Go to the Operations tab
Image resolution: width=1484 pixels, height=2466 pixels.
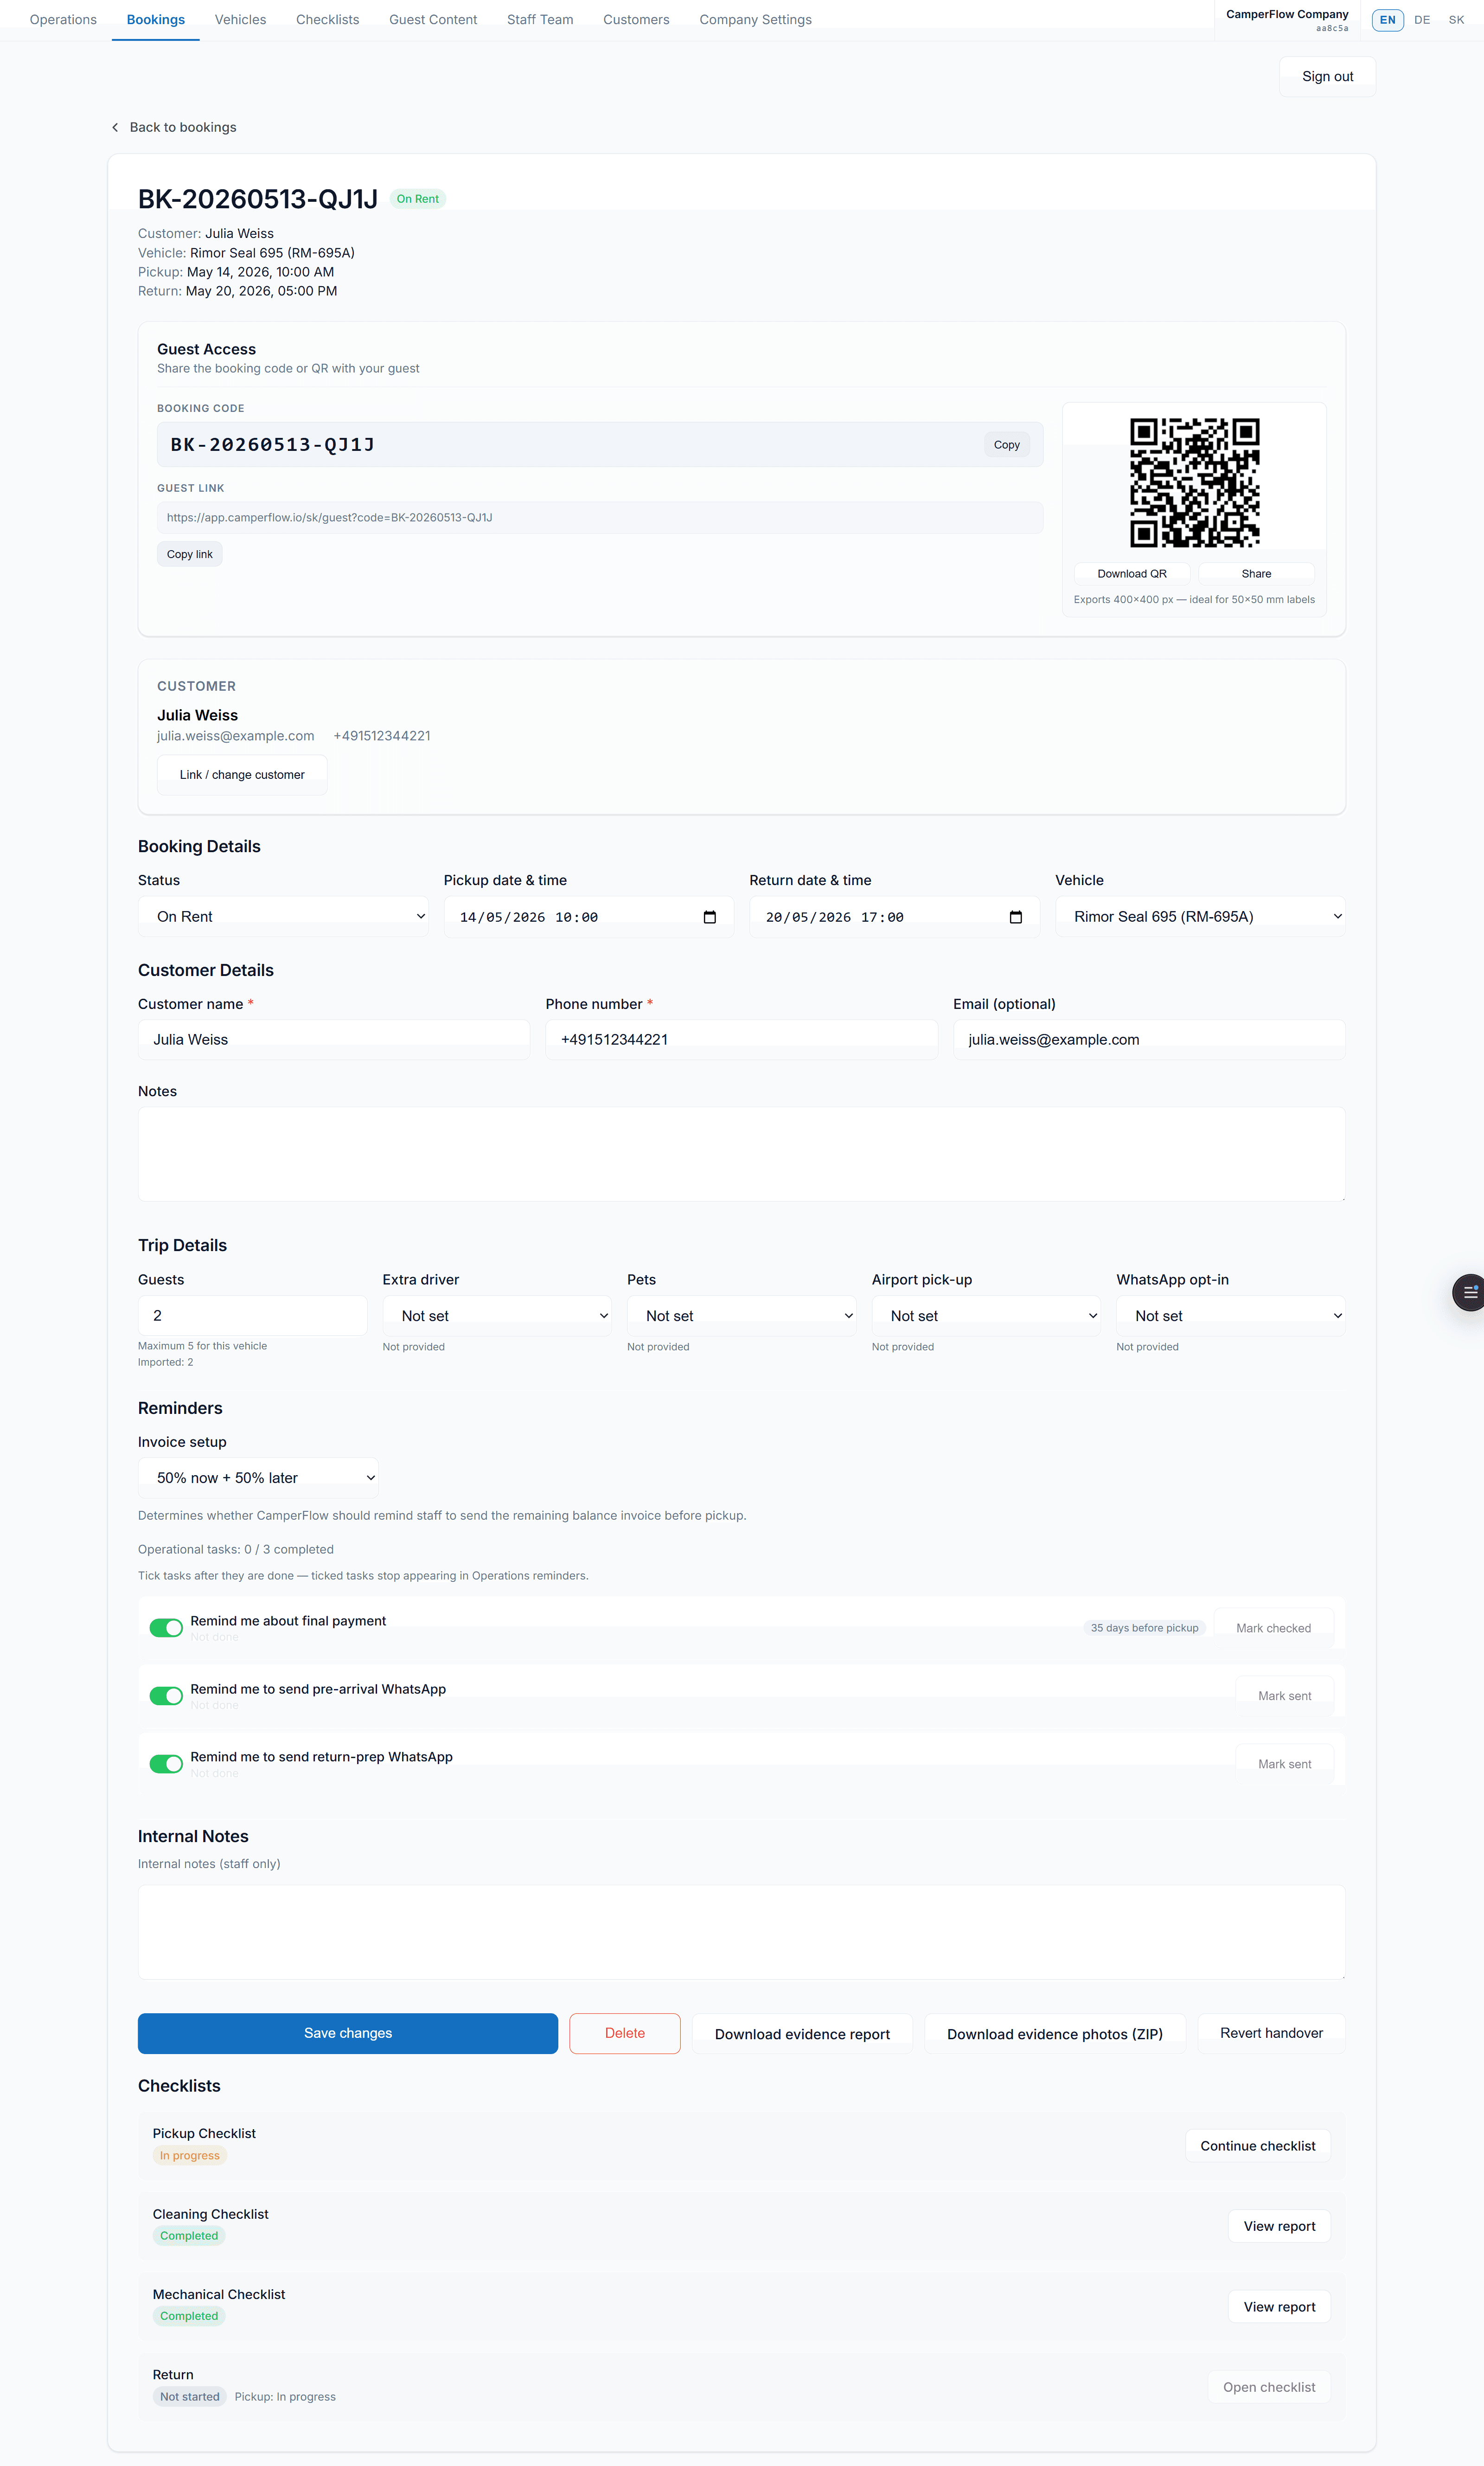click(x=63, y=20)
